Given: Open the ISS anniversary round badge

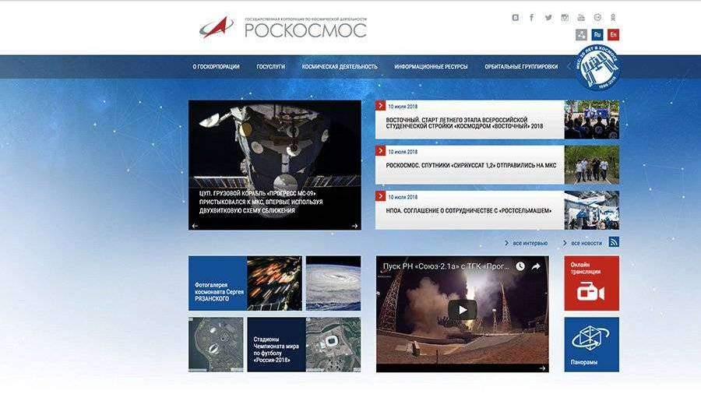Looking at the screenshot, I should tap(597, 67).
